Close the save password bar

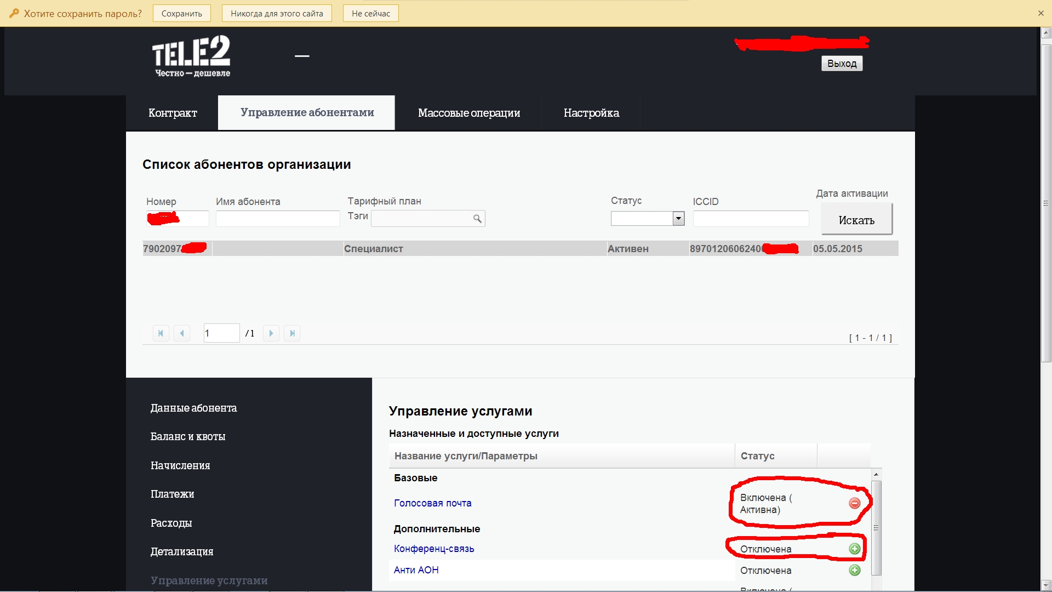tap(1040, 13)
